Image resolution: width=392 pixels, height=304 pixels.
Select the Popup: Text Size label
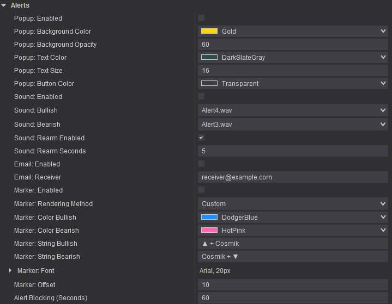click(x=38, y=71)
